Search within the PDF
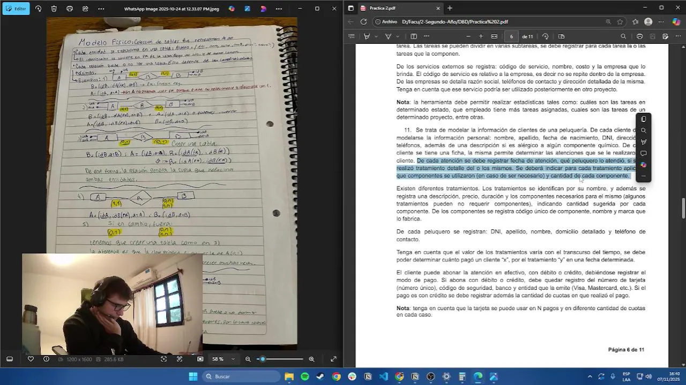Image resolution: width=686 pixels, height=385 pixels. click(623, 36)
